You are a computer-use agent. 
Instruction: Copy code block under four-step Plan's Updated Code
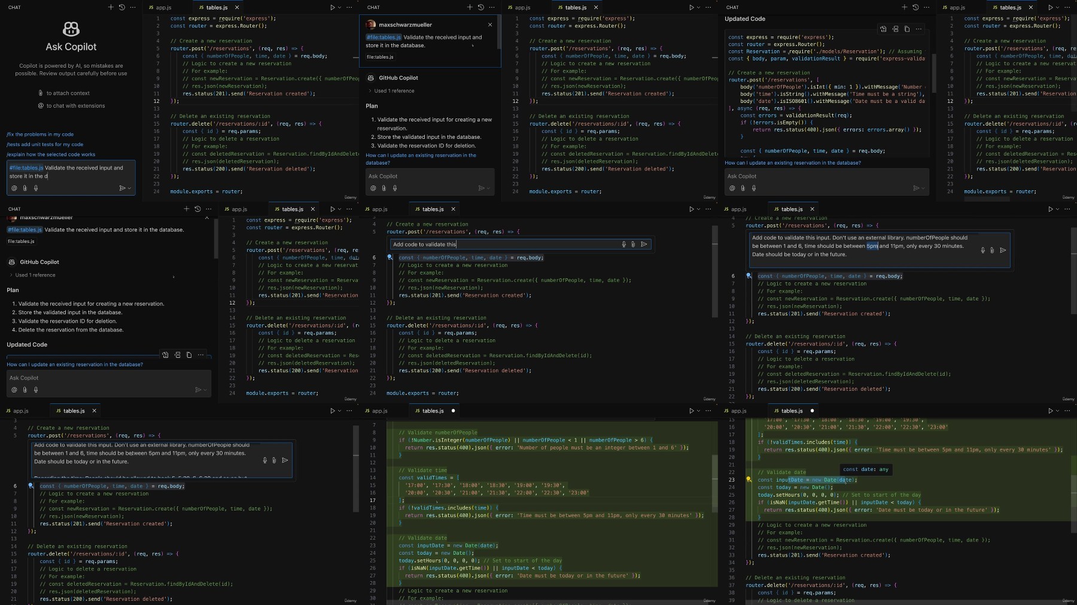point(189,355)
